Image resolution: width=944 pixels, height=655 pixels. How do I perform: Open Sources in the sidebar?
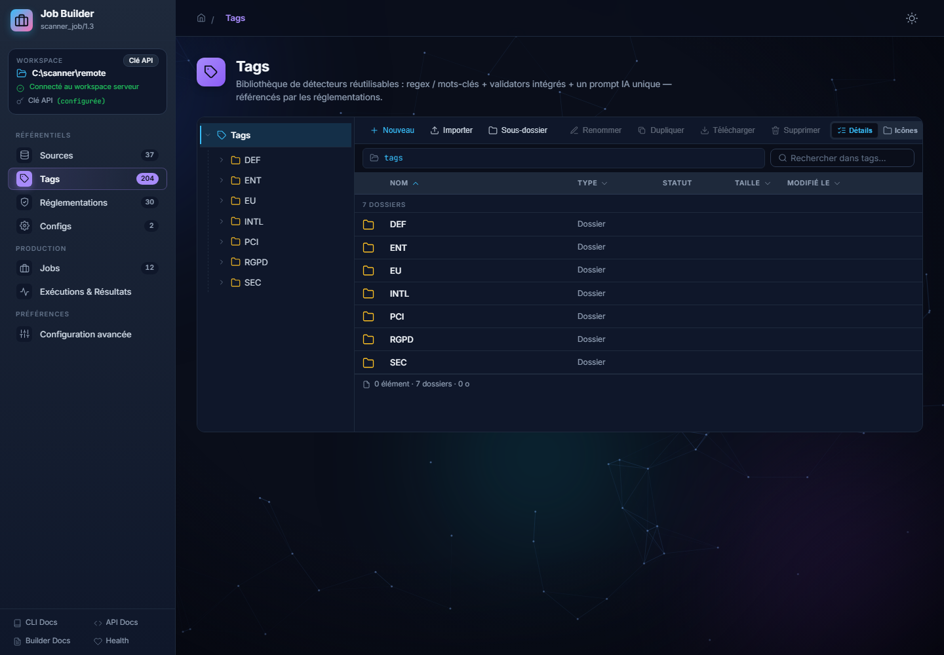coord(87,155)
